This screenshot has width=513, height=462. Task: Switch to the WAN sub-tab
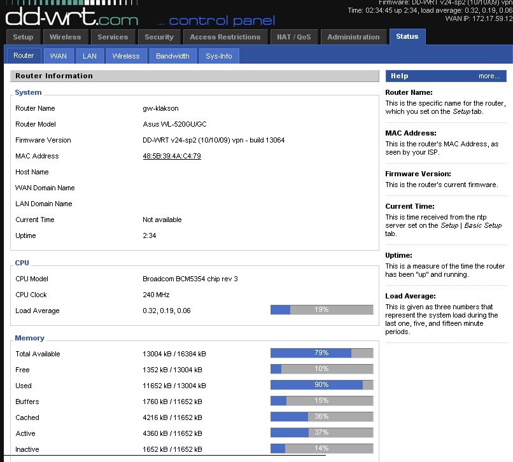(58, 56)
